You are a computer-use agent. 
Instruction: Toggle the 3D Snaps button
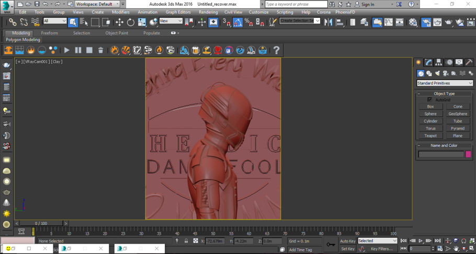226,22
